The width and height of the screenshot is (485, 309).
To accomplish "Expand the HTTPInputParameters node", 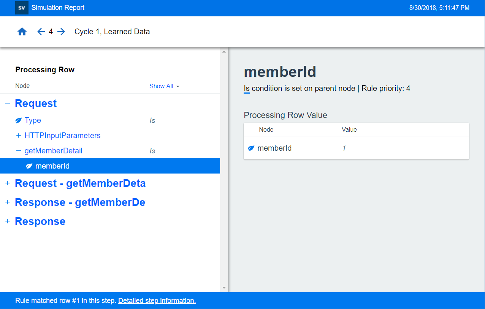I will 18,136.
